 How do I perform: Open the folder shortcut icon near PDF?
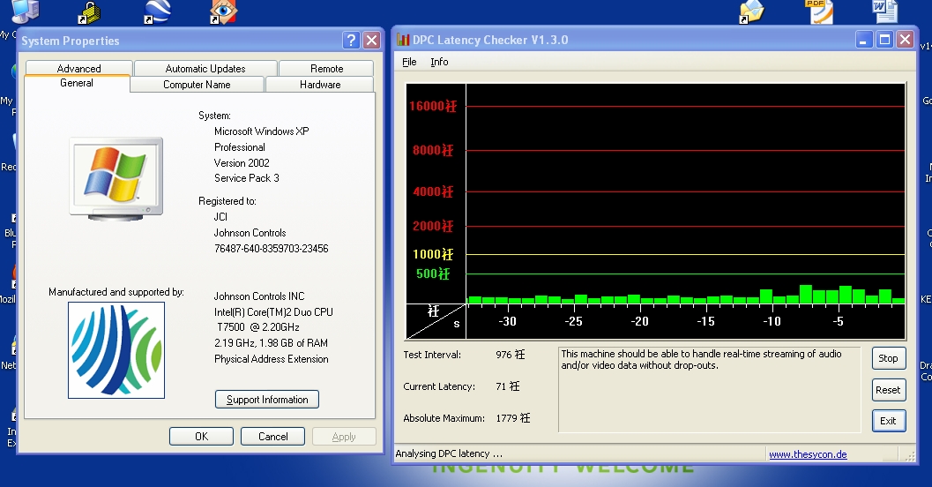click(751, 11)
